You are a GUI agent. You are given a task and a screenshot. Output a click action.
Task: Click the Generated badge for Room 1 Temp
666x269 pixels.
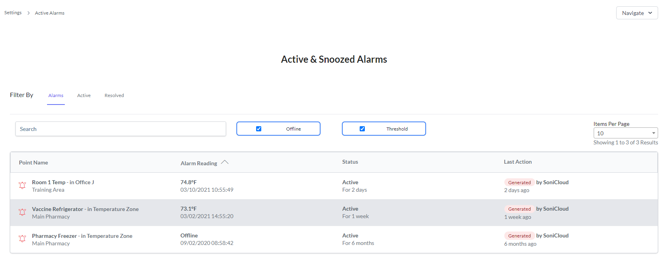519,182
